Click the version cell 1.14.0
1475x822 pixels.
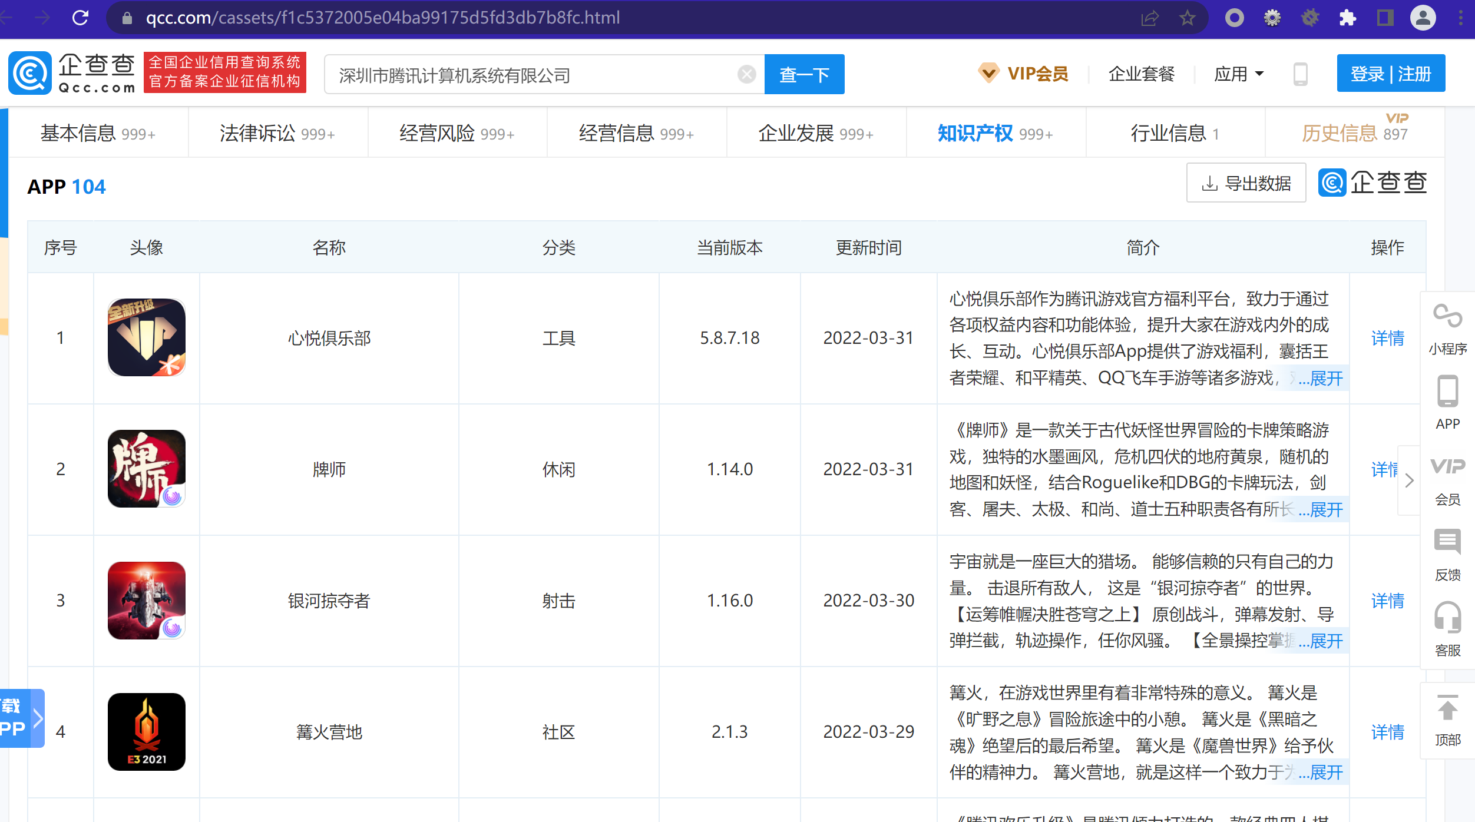(730, 469)
